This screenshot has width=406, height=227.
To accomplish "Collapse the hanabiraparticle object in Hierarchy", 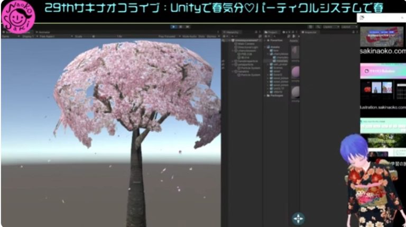I will point(233,61).
